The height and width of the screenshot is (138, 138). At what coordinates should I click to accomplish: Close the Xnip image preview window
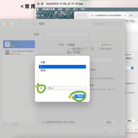click(38, 4)
